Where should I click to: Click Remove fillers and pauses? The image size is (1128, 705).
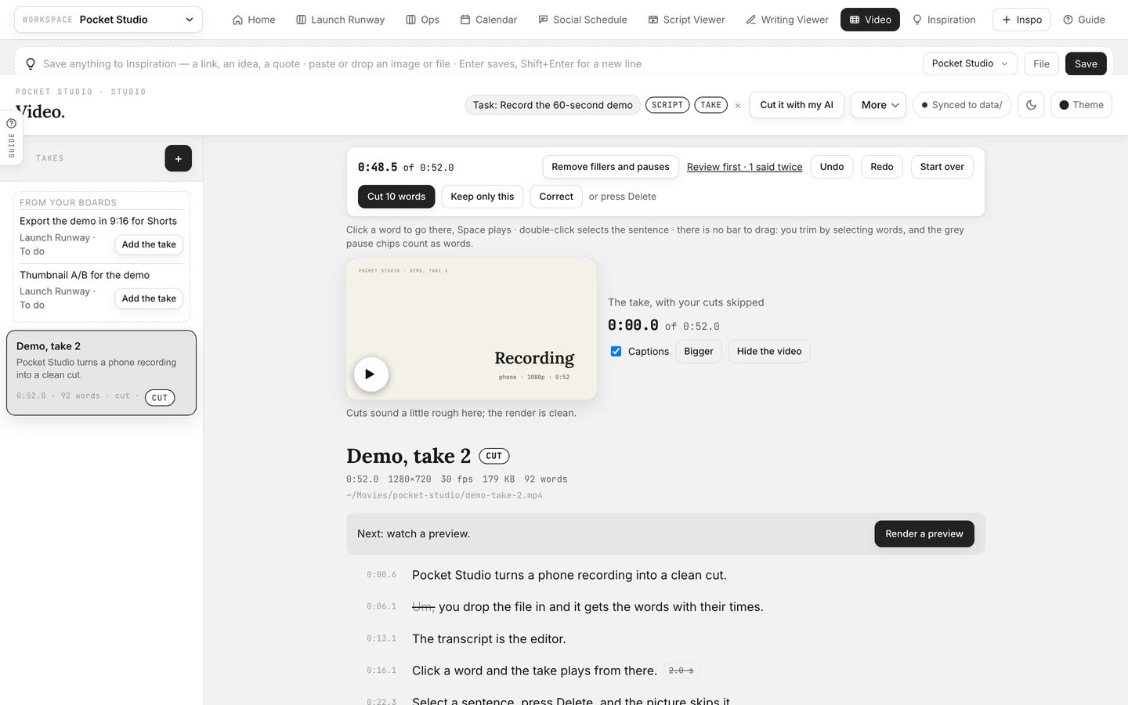610,167
